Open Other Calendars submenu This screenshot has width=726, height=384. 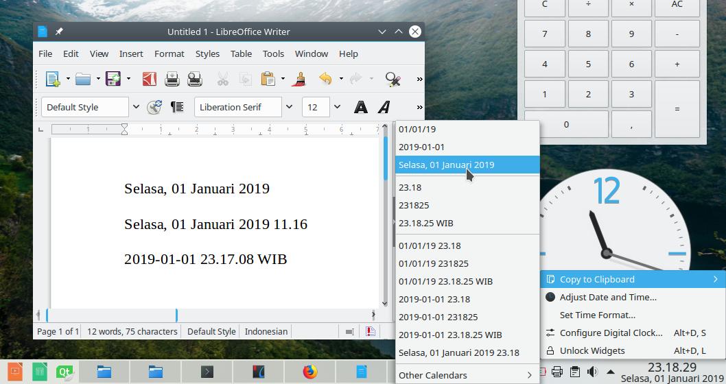pyautogui.click(x=467, y=375)
